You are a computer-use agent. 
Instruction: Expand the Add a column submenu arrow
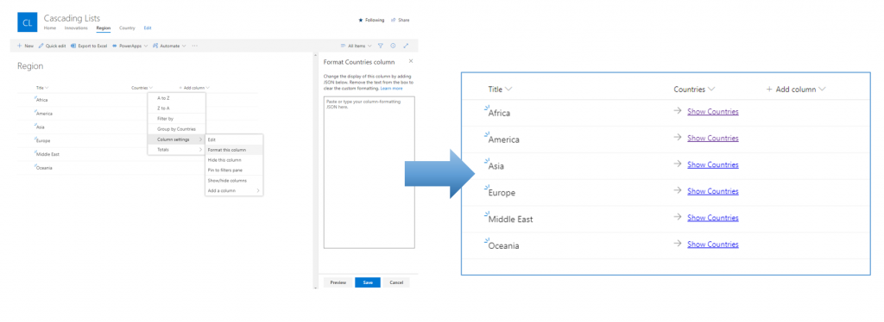coord(258,190)
